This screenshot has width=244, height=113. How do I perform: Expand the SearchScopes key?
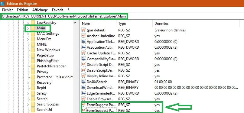[x=28, y=105]
